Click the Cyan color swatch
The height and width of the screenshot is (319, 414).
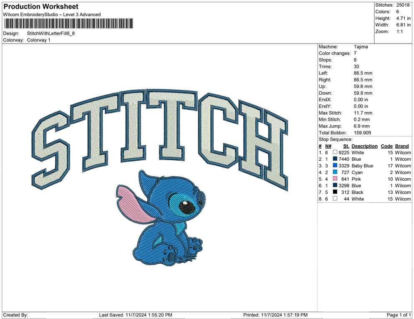coord(335,172)
